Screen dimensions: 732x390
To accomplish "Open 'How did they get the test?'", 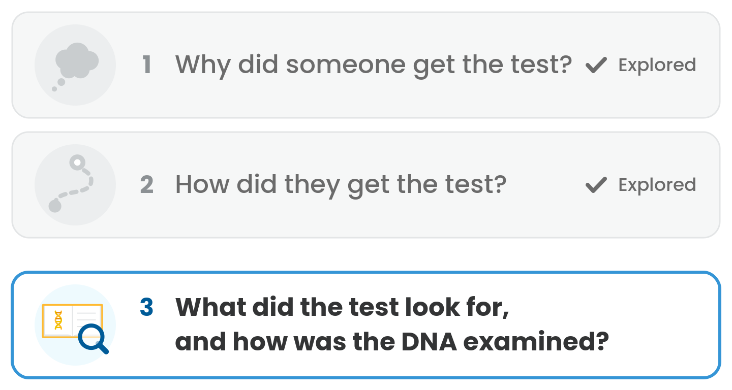I will [x=341, y=185].
